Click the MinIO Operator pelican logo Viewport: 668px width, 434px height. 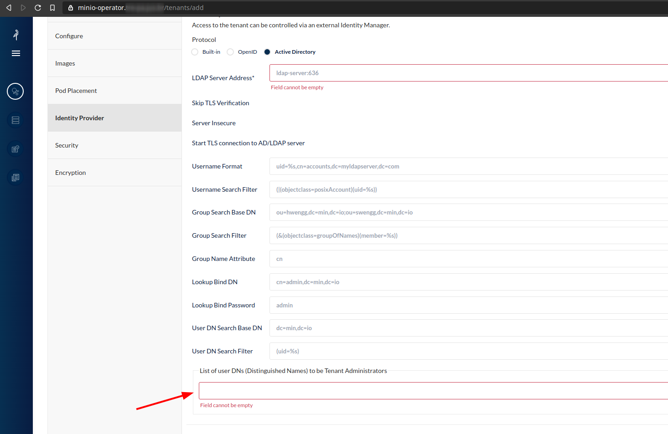[x=16, y=35]
